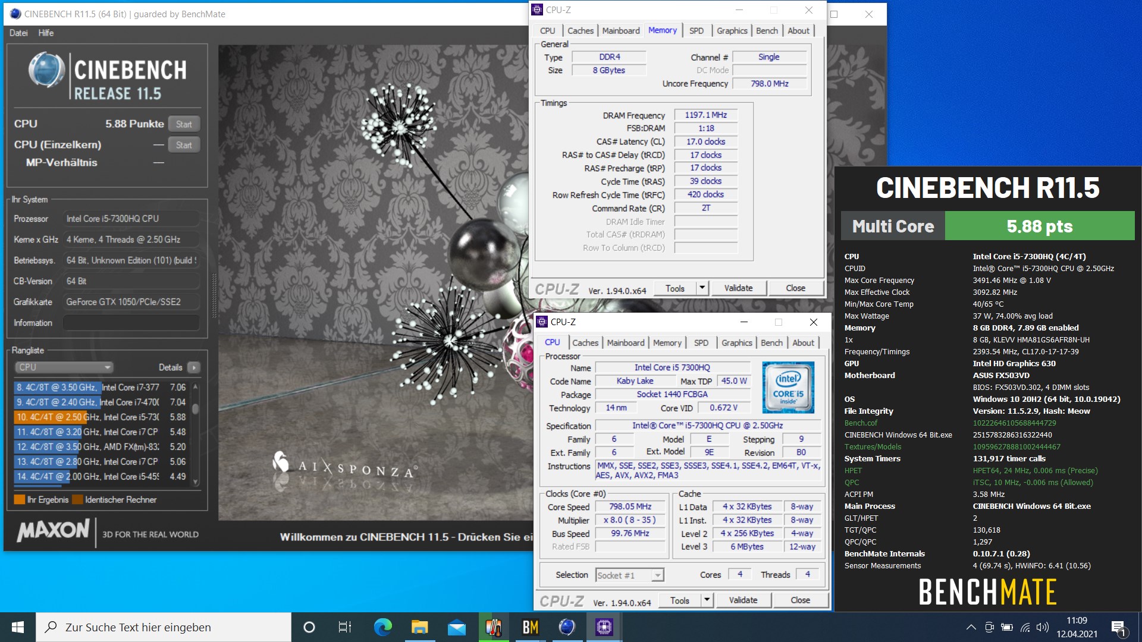Launch Microsoft Edge from taskbar

pyautogui.click(x=382, y=627)
